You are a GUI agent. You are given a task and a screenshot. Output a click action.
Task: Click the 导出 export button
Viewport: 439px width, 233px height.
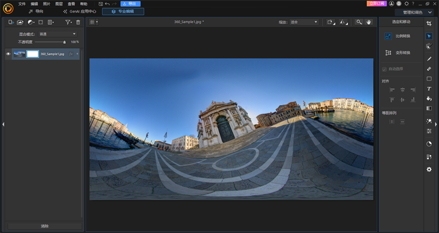130,4
